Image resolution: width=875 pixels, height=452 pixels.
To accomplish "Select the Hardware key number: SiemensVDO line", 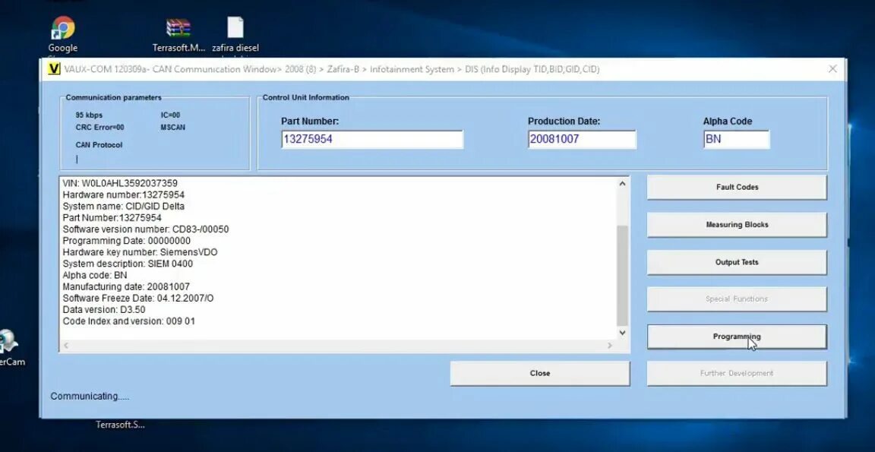I will click(x=140, y=252).
